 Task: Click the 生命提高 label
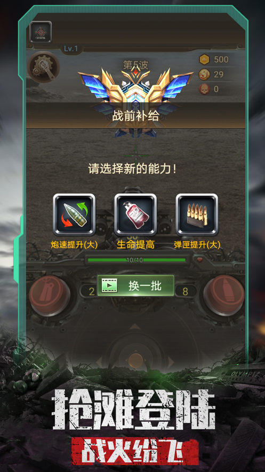135,245
